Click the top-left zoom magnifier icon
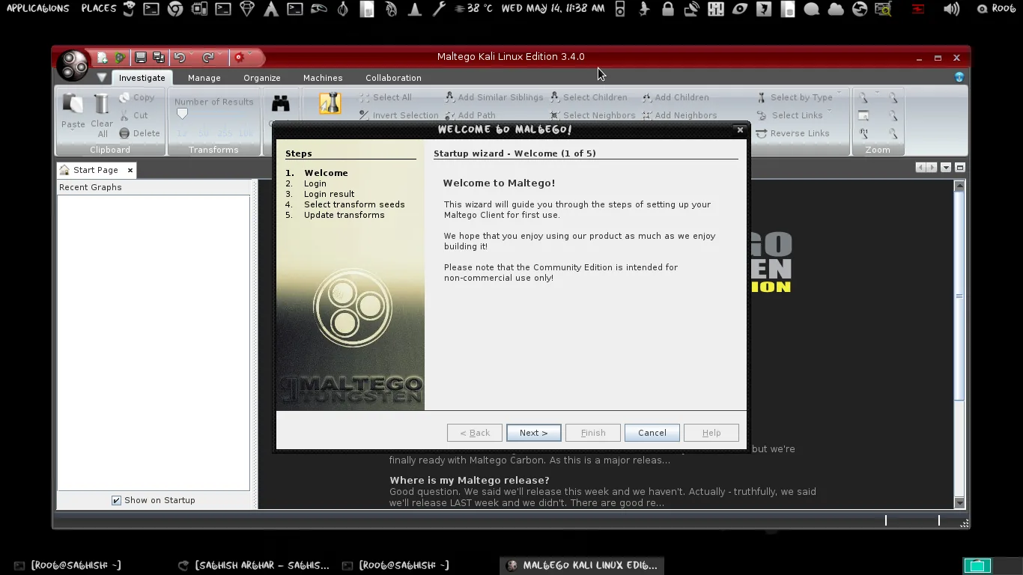The image size is (1023, 575). (x=863, y=97)
